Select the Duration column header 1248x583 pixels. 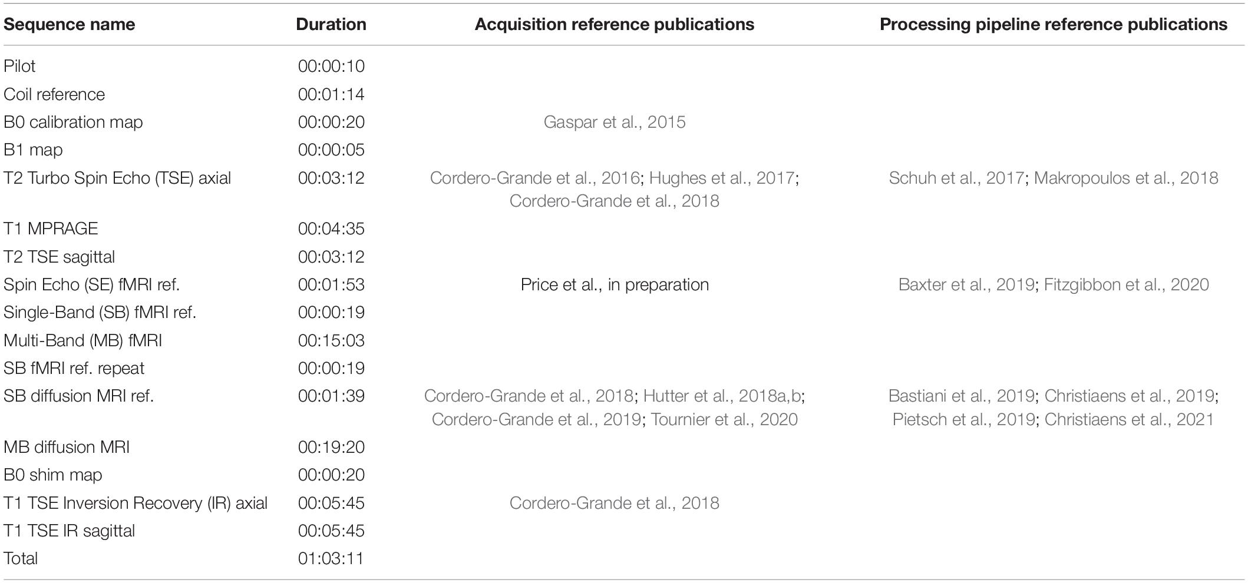pyautogui.click(x=331, y=24)
